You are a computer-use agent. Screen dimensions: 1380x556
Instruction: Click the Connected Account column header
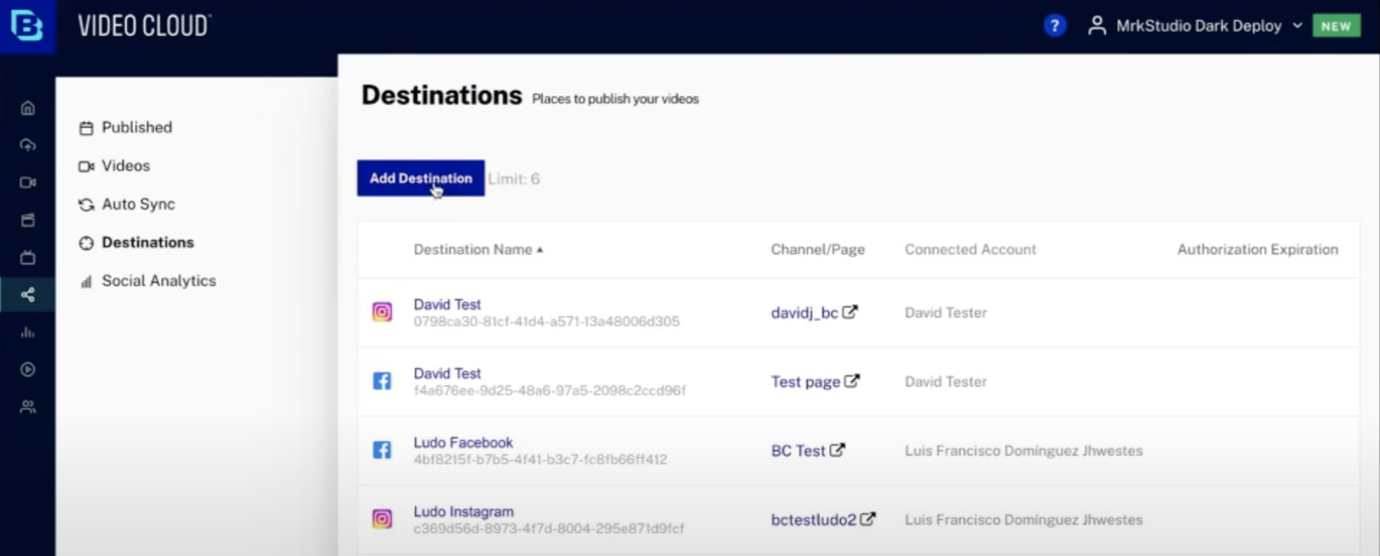tap(971, 250)
